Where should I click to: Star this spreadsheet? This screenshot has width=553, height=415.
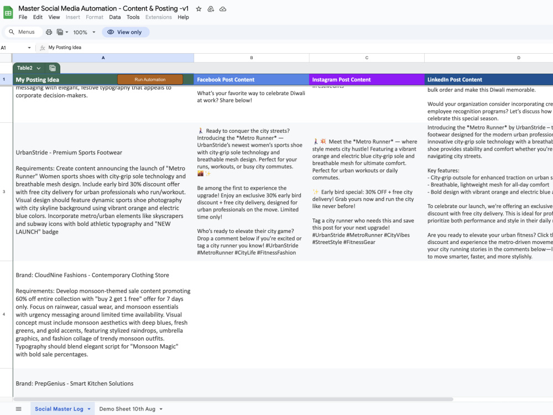[x=199, y=9]
